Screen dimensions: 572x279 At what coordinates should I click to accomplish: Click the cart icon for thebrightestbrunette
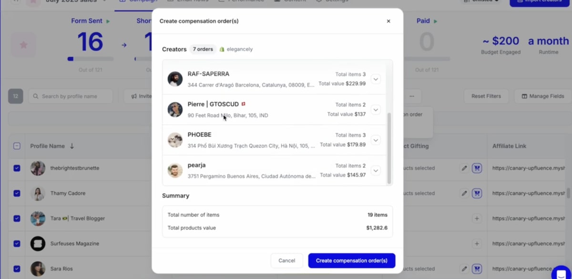pos(477,168)
